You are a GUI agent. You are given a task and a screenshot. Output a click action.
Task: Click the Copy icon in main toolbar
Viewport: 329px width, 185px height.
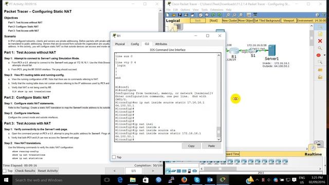pyautogui.click(x=200, y=15)
